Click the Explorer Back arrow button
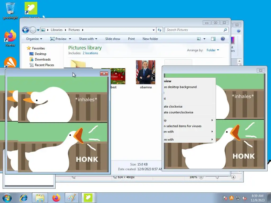 [x=25, y=30]
